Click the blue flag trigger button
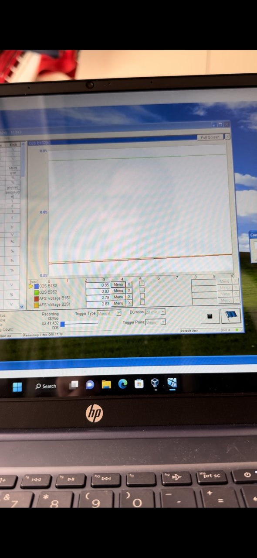 [x=231, y=316]
